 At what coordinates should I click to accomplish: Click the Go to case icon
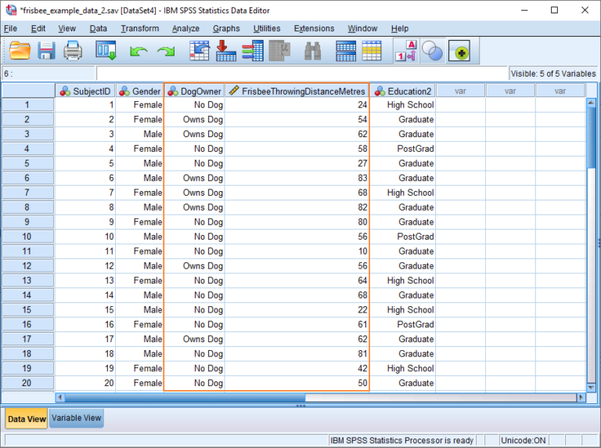pyautogui.click(x=200, y=51)
